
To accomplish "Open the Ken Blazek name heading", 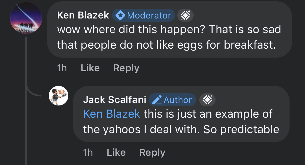I will pos(83,15).
